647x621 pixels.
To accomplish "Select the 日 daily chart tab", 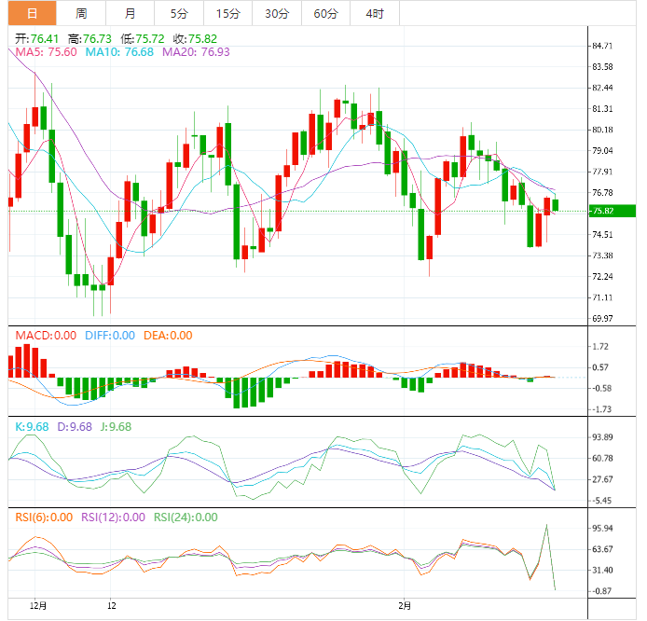I will (x=33, y=13).
